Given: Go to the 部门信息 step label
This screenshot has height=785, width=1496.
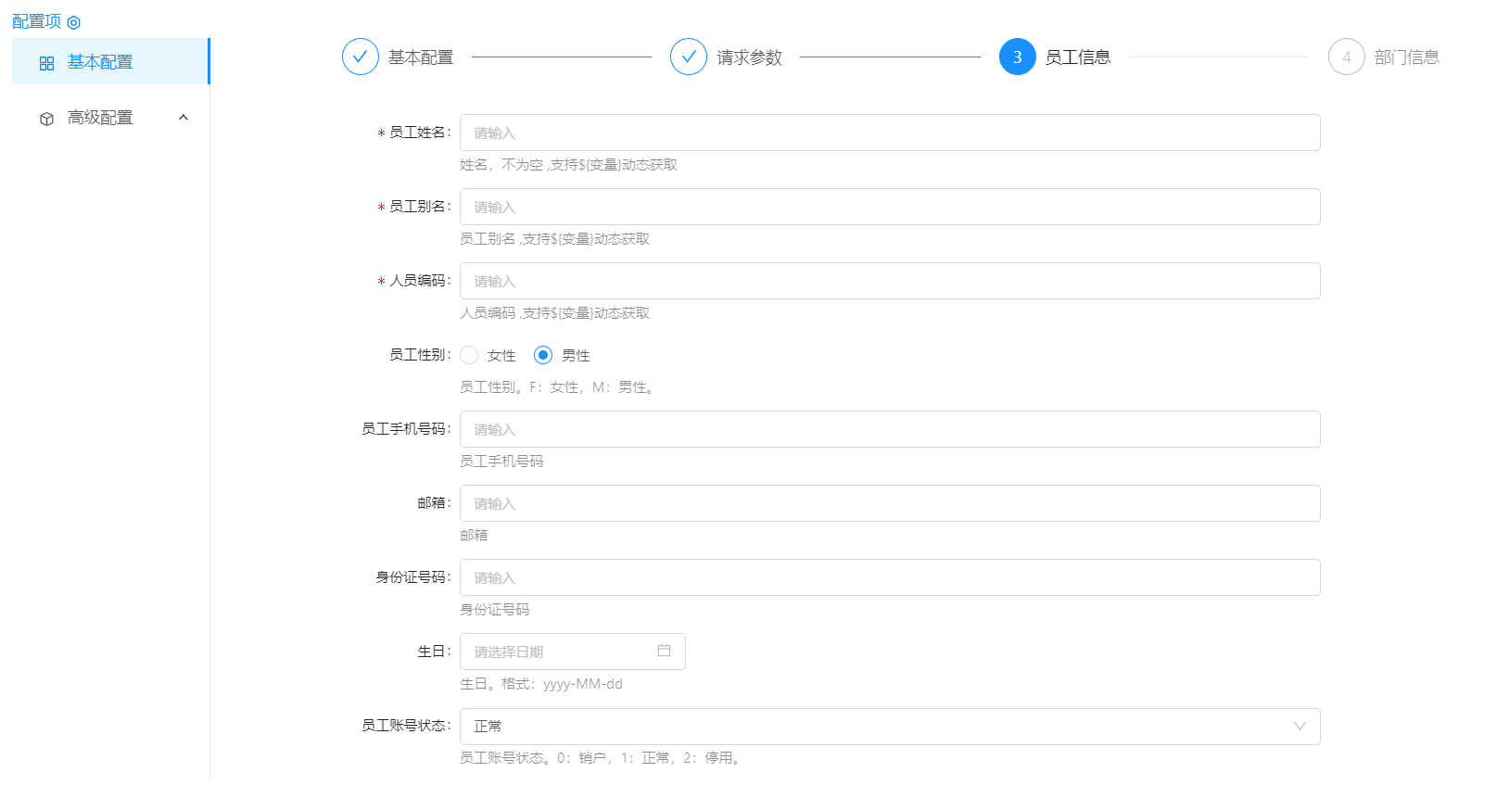Looking at the screenshot, I should pyautogui.click(x=1406, y=57).
